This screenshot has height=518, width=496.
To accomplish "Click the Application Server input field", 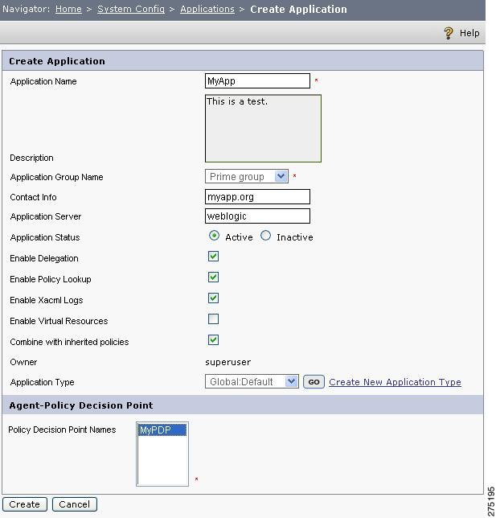I will (x=257, y=216).
